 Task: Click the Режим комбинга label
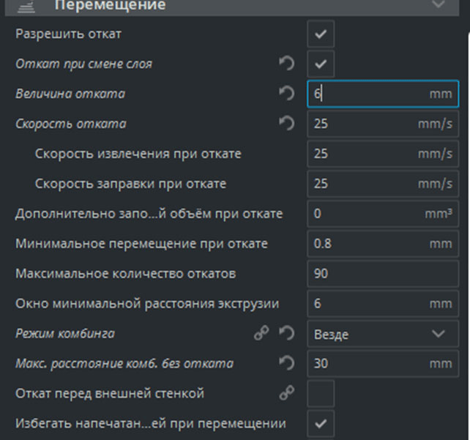click(65, 334)
